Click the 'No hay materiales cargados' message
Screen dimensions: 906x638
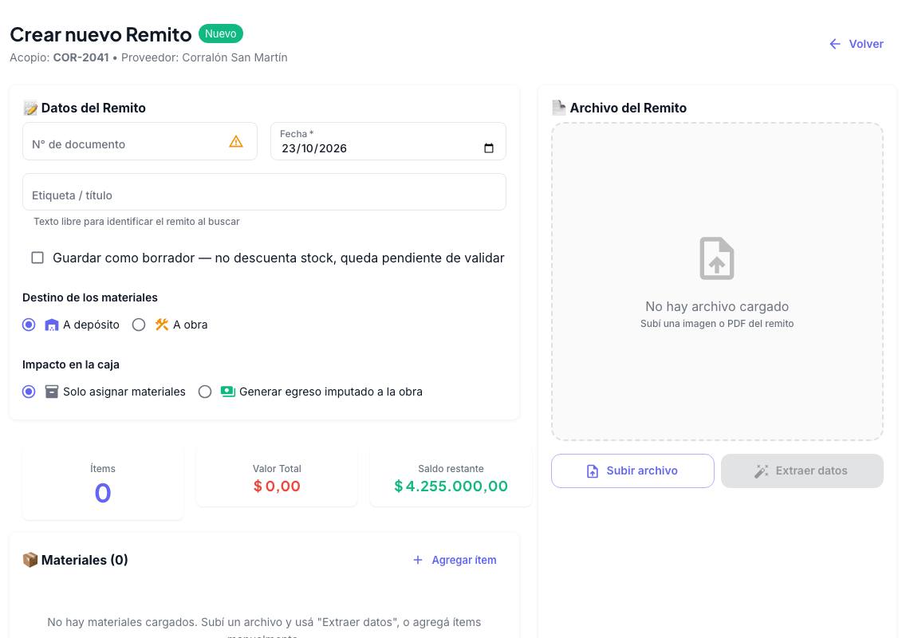pyautogui.click(x=264, y=628)
